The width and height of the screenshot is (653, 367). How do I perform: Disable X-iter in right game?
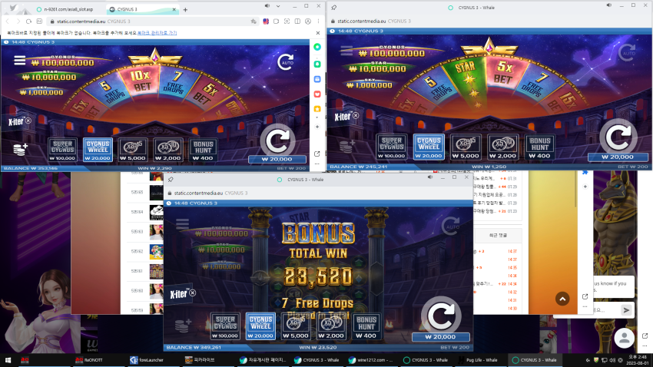click(x=356, y=115)
